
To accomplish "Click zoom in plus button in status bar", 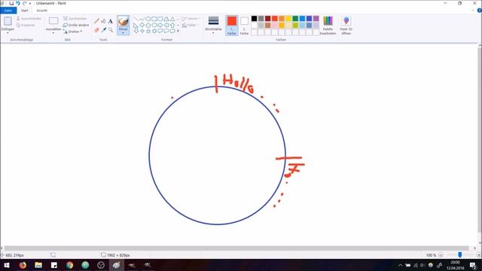I will click(x=479, y=255).
